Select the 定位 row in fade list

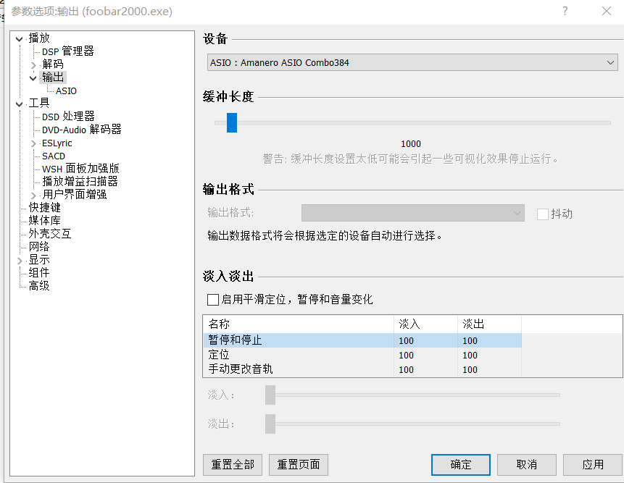pyautogui.click(x=219, y=355)
